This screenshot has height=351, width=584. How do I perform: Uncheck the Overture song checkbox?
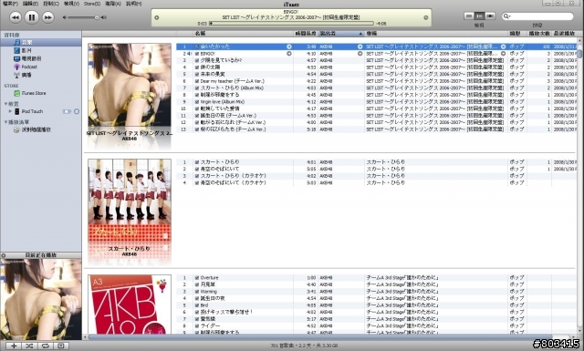pyautogui.click(x=197, y=278)
